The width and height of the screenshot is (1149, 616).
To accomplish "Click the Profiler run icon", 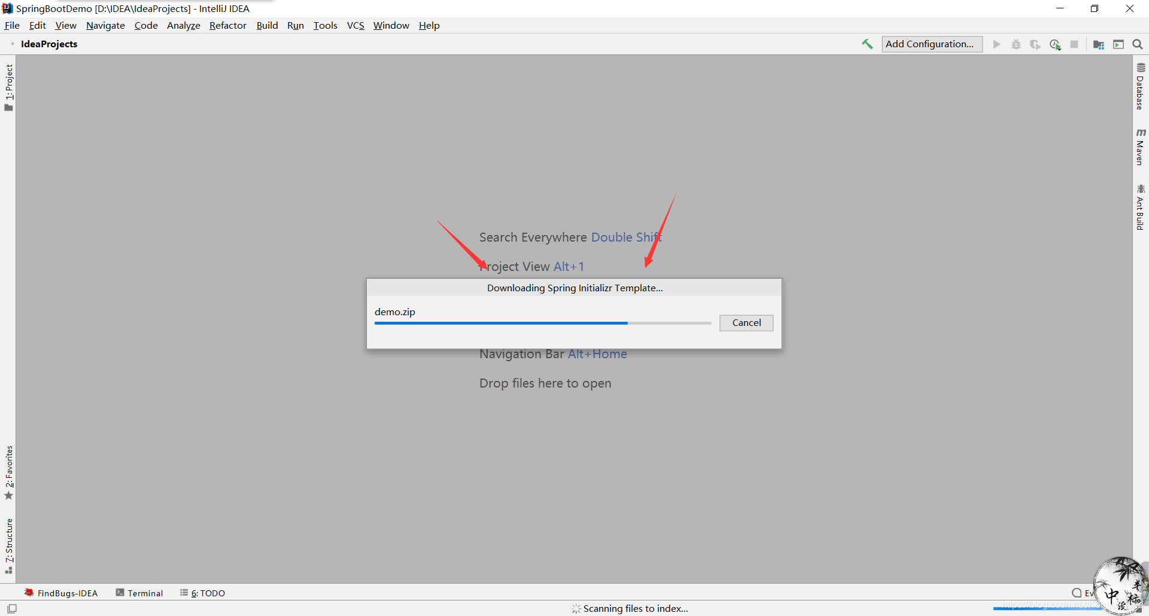I will 1055,44.
